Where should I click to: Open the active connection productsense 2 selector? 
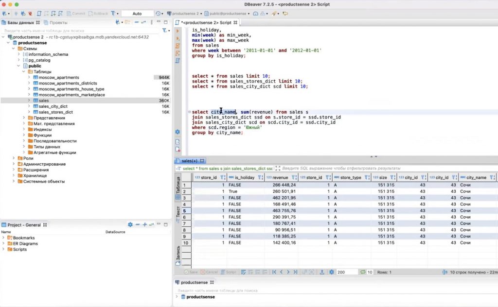184,14
